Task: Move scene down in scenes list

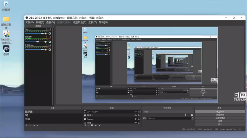Action: pos(37,125)
